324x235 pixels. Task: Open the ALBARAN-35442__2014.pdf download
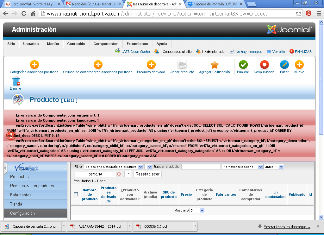[97, 226]
